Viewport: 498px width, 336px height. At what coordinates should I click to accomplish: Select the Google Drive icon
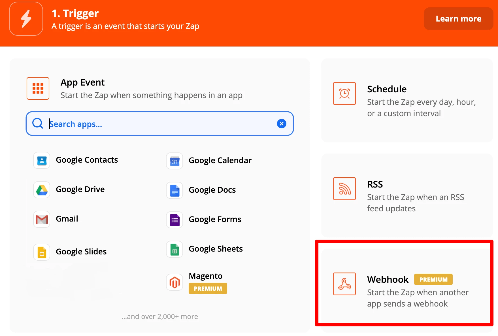point(42,190)
